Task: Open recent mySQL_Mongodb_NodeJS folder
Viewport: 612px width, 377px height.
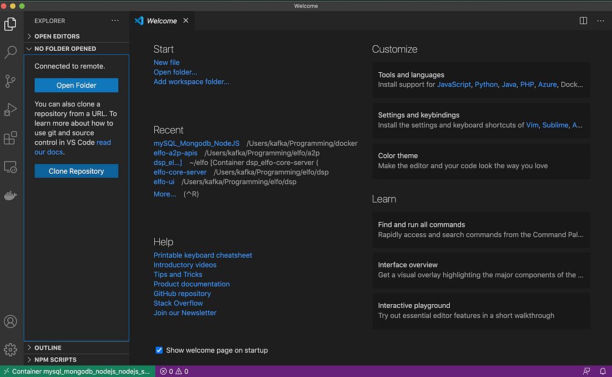Action: tap(196, 143)
